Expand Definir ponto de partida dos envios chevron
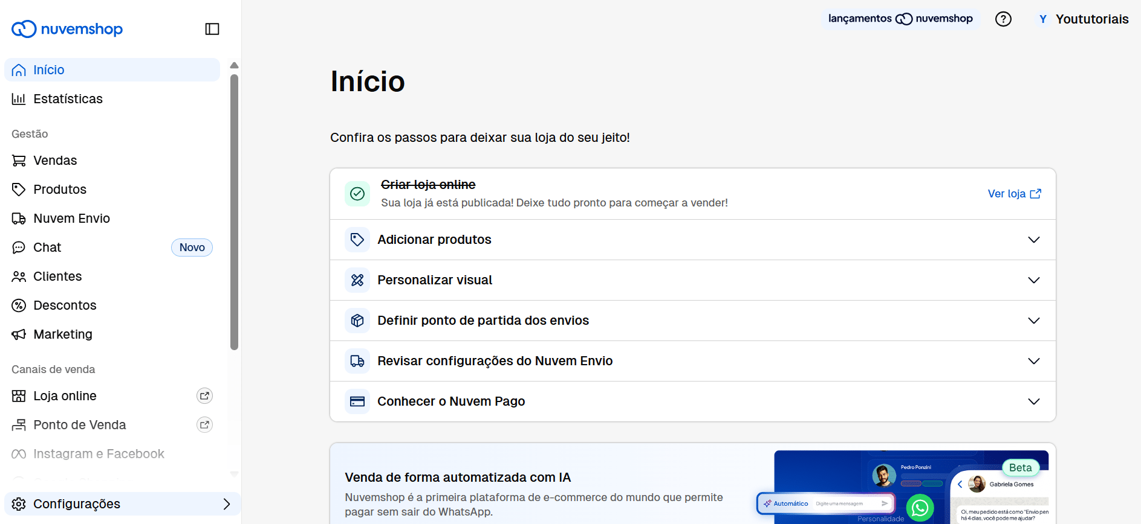The height and width of the screenshot is (524, 1141). click(x=1034, y=321)
